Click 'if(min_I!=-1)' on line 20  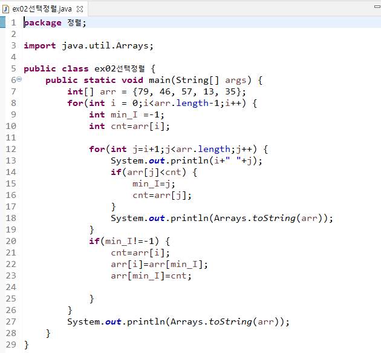(x=124, y=242)
